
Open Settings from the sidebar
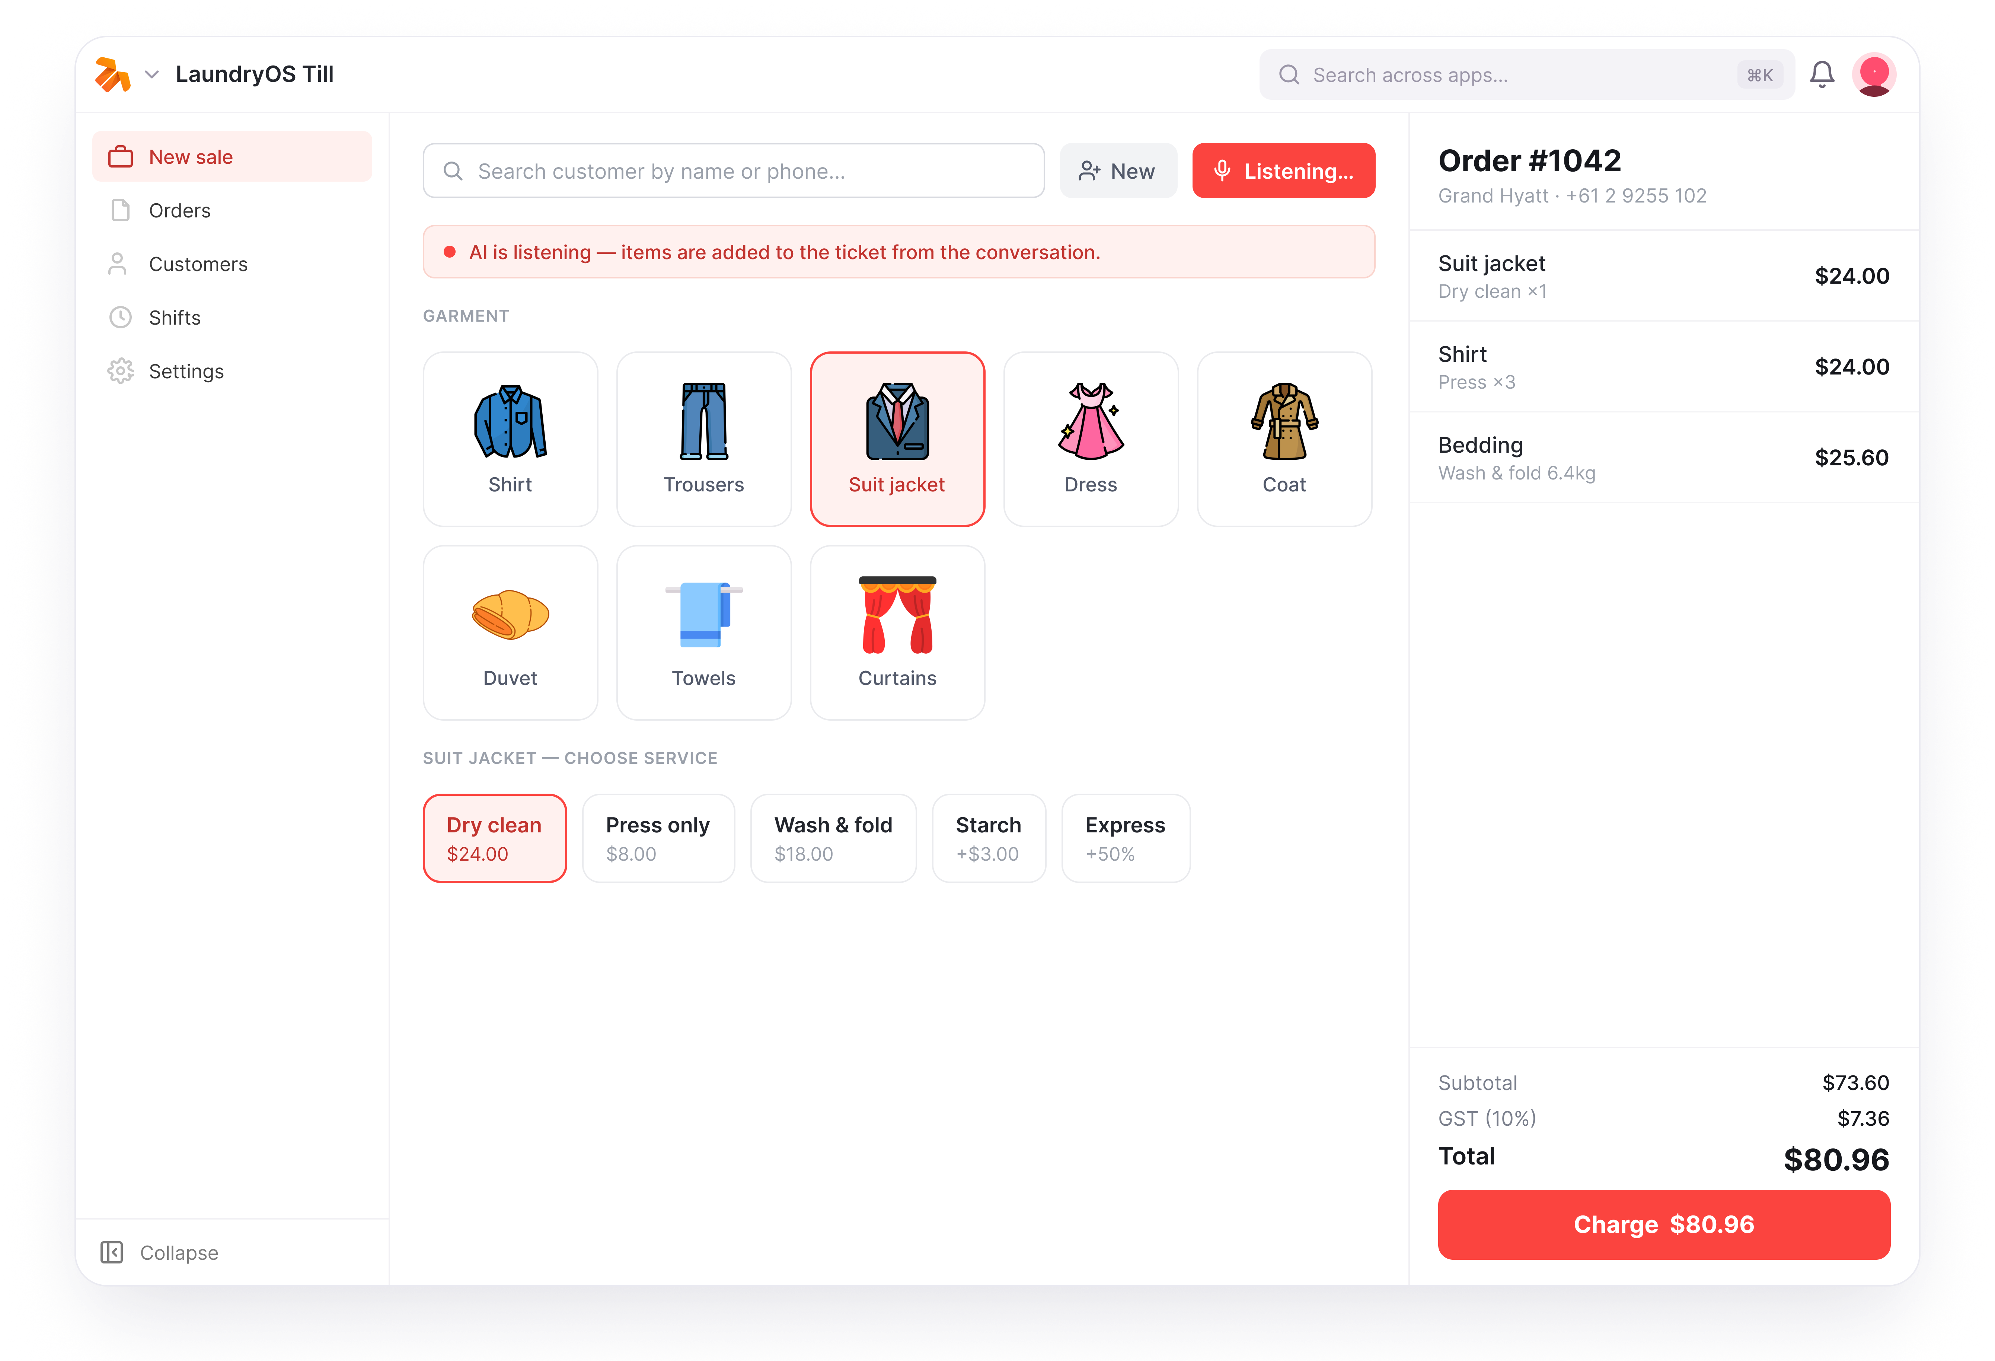point(232,371)
